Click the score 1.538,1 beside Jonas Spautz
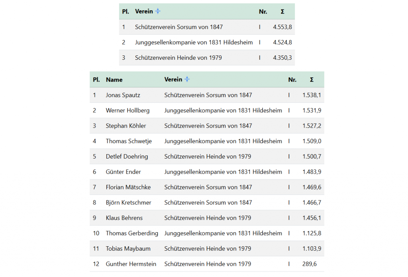The height and width of the screenshot is (277, 408). (x=312, y=95)
